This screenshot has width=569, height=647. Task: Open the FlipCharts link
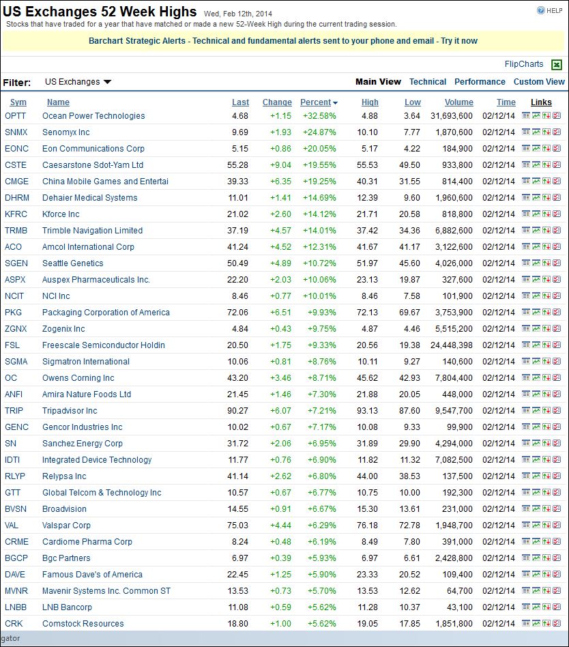tap(524, 64)
